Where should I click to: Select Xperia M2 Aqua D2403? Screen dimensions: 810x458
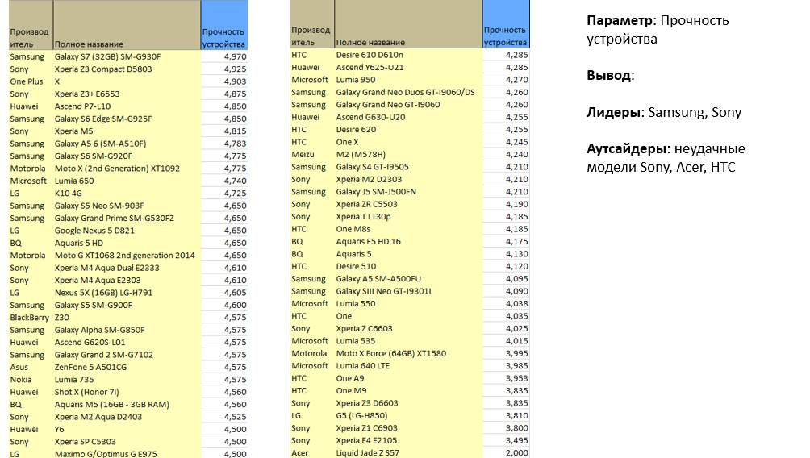(x=98, y=417)
